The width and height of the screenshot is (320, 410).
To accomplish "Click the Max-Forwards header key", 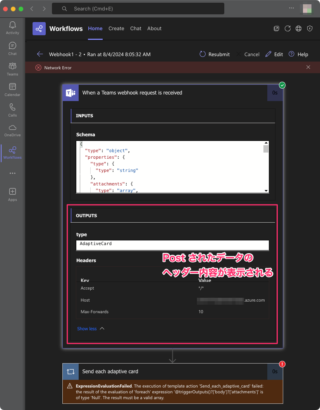I will 95,312.
